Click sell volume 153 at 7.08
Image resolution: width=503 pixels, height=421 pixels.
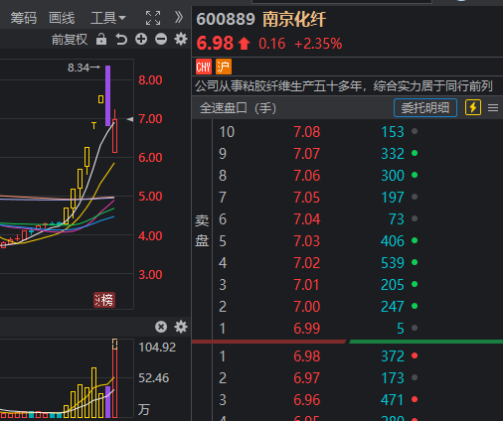[x=393, y=132]
